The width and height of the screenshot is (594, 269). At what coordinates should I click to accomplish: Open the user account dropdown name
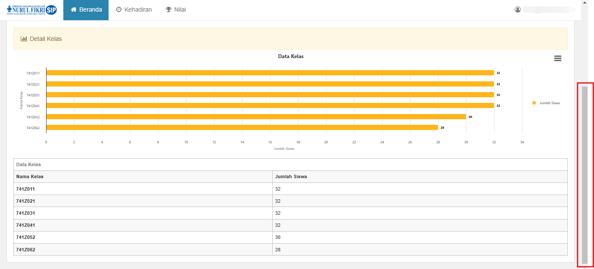[548, 9]
